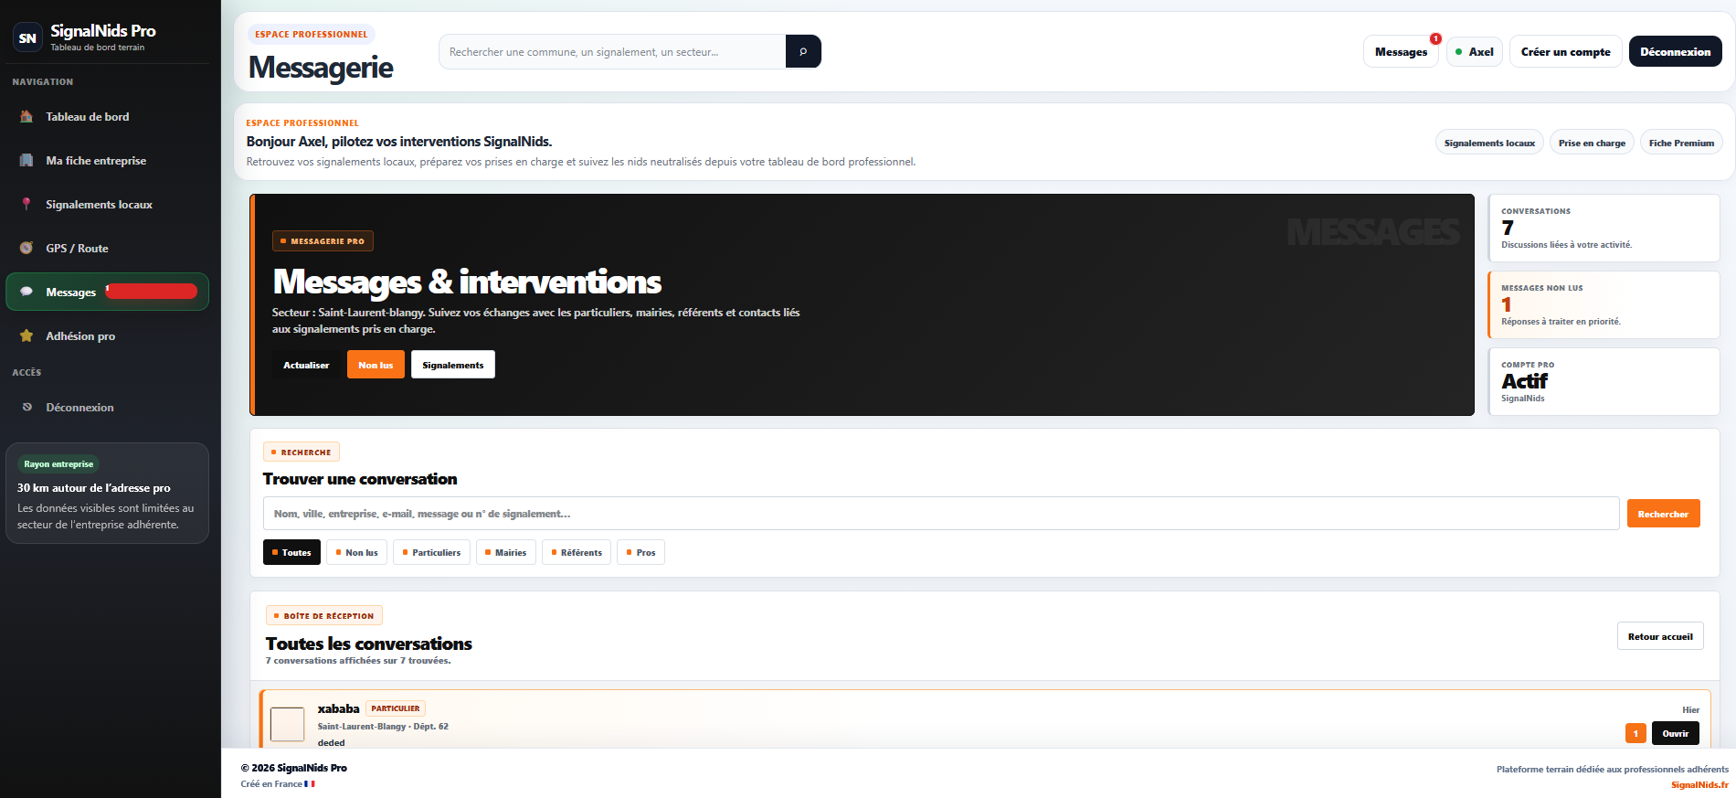1736x798 pixels.
Task: Click the white Signalements button in the banner
Action: [453, 365]
